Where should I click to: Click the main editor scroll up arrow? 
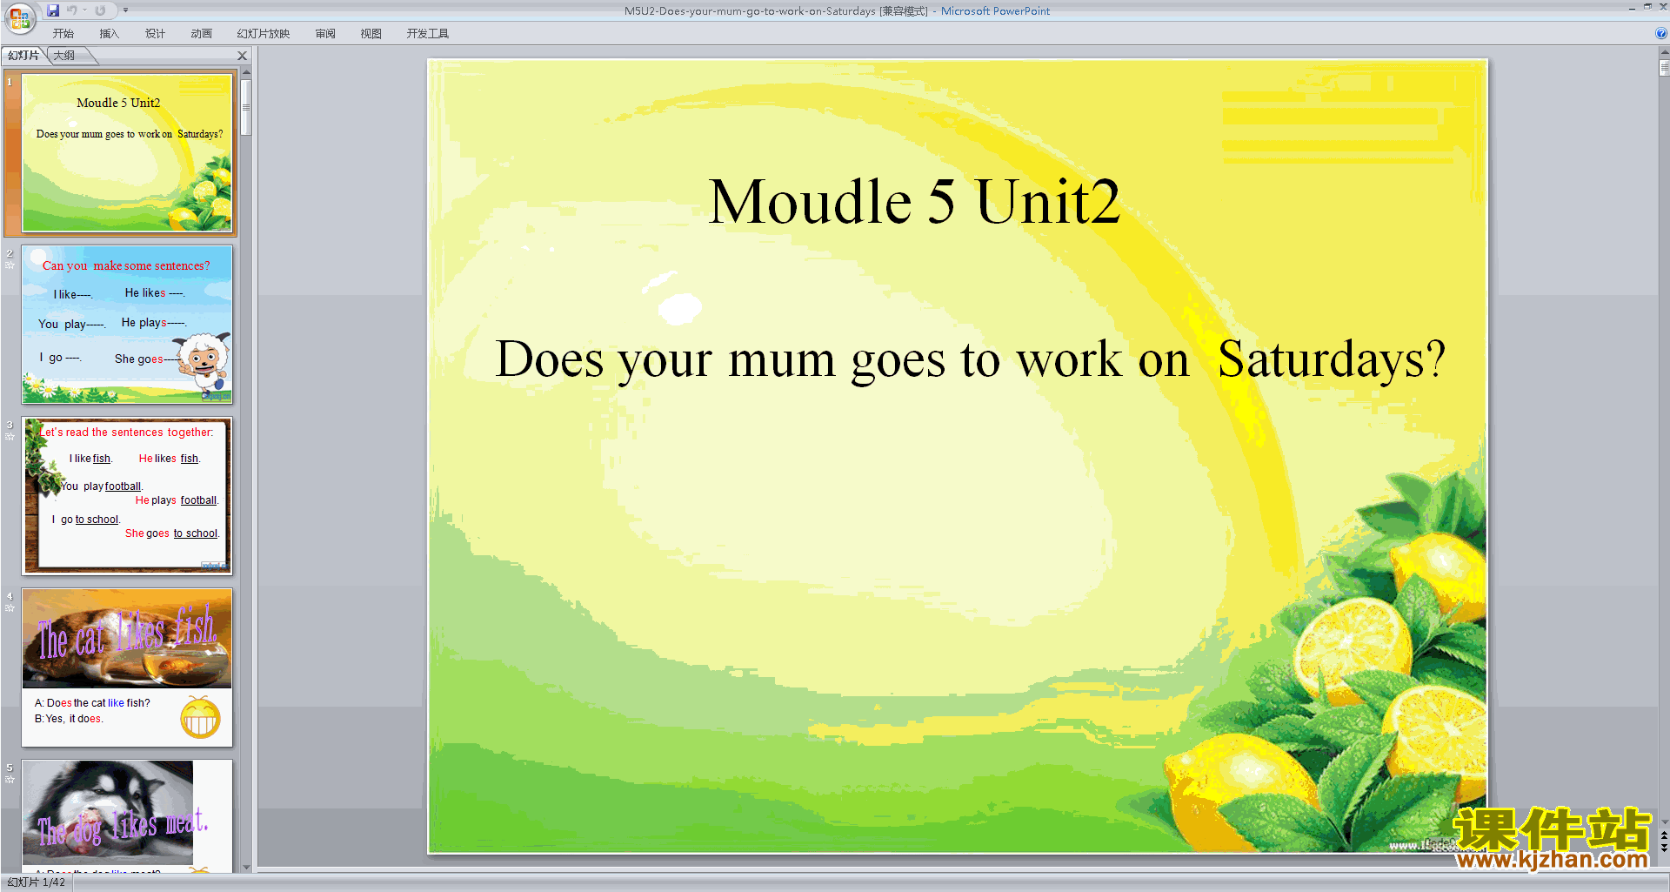[x=1664, y=53]
